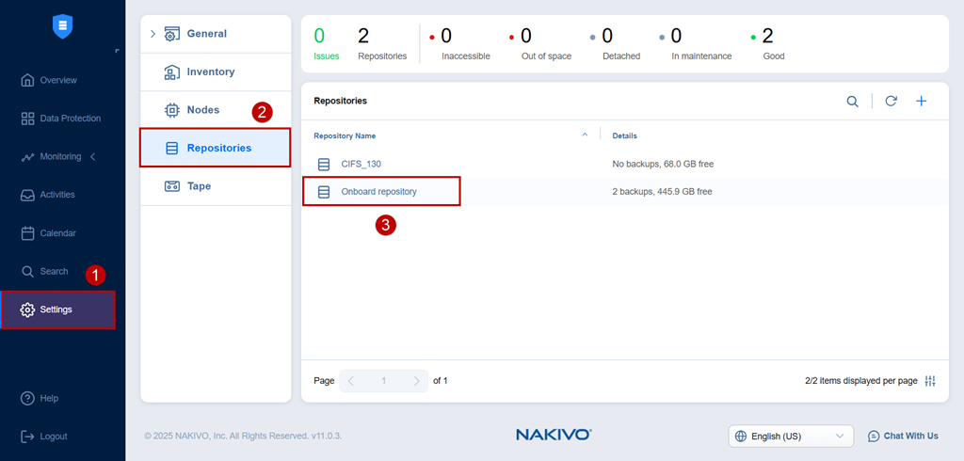964x461 pixels.
Task: Open Calendar in the sidebar
Action: click(x=49, y=233)
